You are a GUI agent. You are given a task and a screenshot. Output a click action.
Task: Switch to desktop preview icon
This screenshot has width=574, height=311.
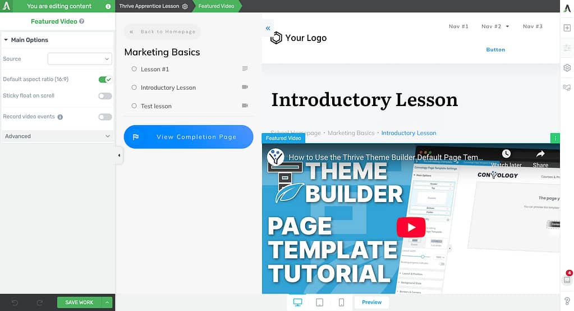(297, 302)
